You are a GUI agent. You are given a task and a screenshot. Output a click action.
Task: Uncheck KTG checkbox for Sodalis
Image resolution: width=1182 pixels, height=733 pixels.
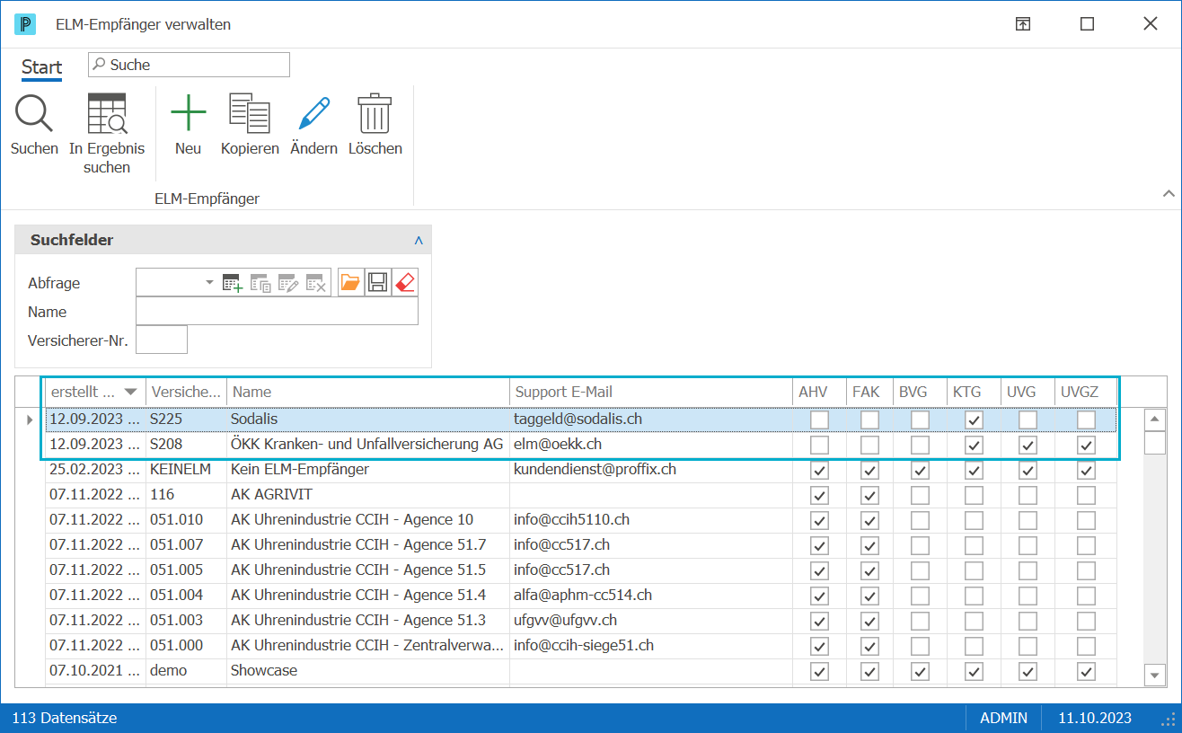pos(974,419)
